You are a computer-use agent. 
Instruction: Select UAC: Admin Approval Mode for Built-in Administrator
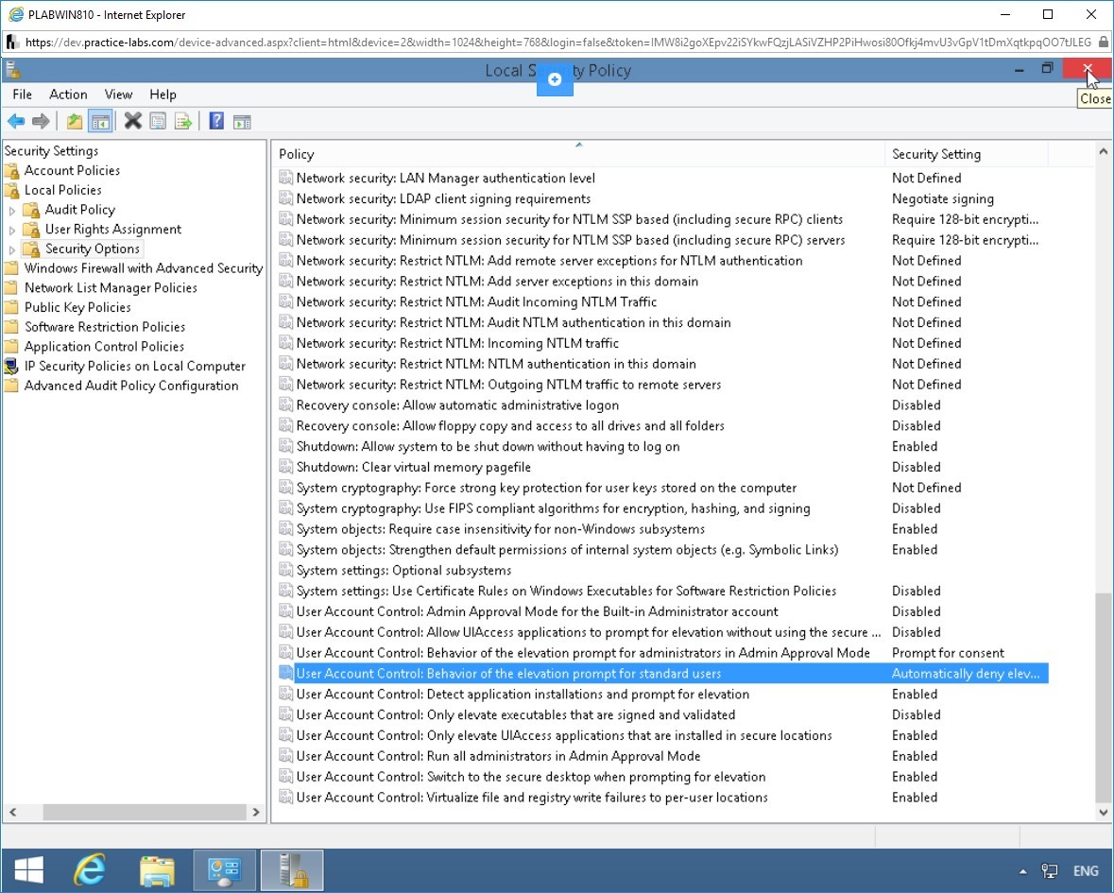pos(537,611)
